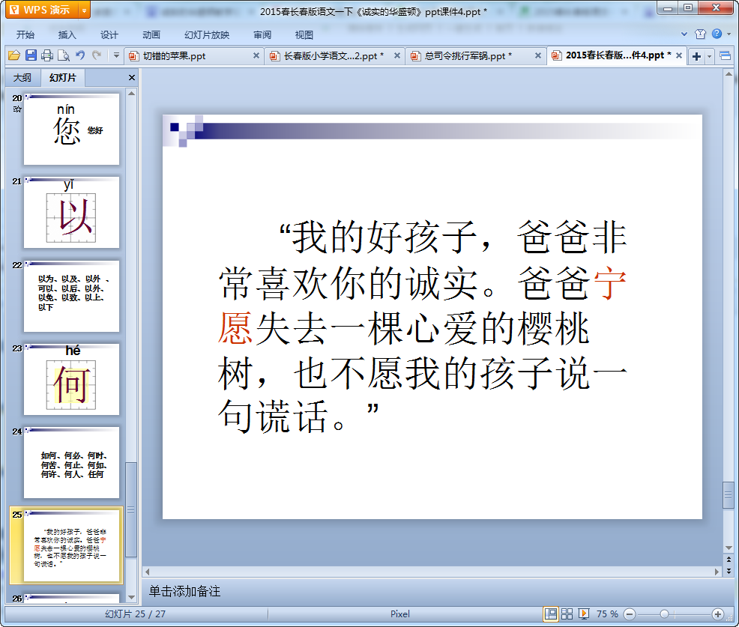
Task: Open print preview icon
Action: (64, 55)
